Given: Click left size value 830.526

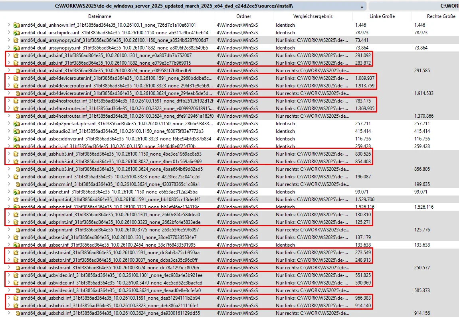Looking at the screenshot, I should [x=363, y=154].
